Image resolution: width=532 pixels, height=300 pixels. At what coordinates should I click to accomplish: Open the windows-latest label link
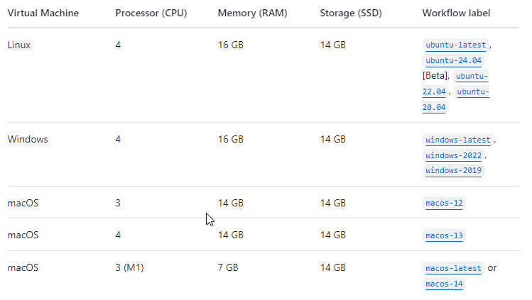point(458,140)
